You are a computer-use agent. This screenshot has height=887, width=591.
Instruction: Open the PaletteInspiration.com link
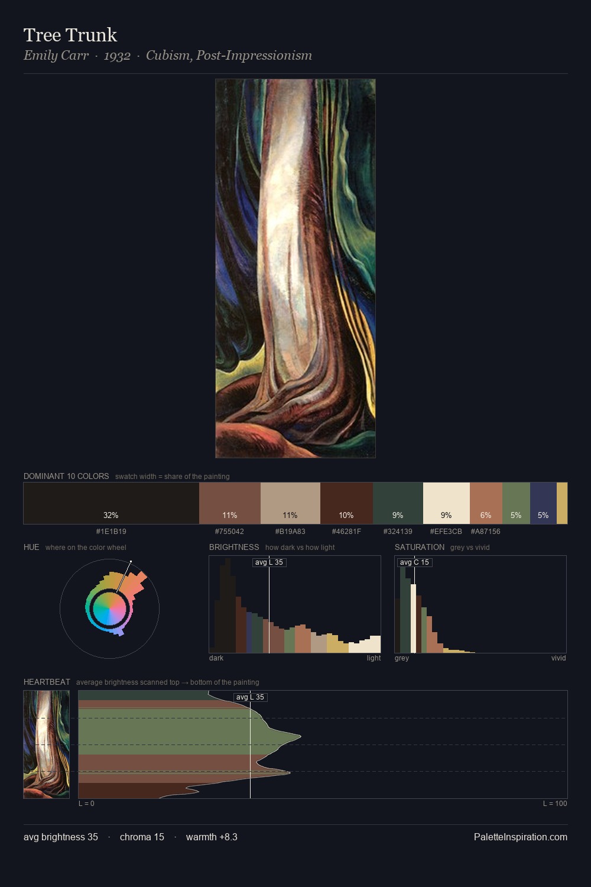(x=521, y=837)
